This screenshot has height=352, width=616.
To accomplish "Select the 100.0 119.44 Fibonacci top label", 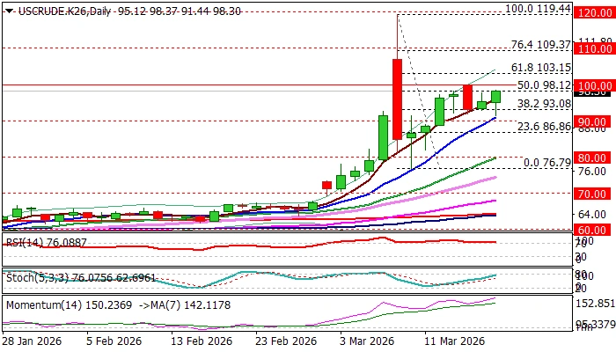I will tap(538, 9).
